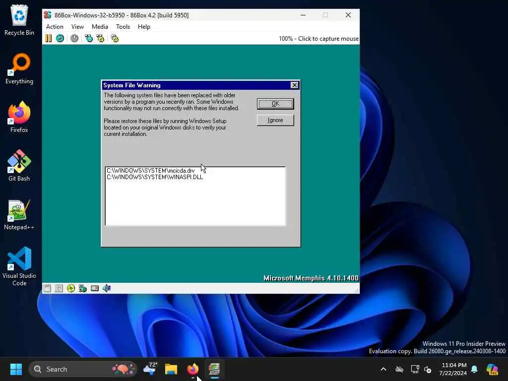
Task: Open the View menu
Action: pyautogui.click(x=77, y=27)
